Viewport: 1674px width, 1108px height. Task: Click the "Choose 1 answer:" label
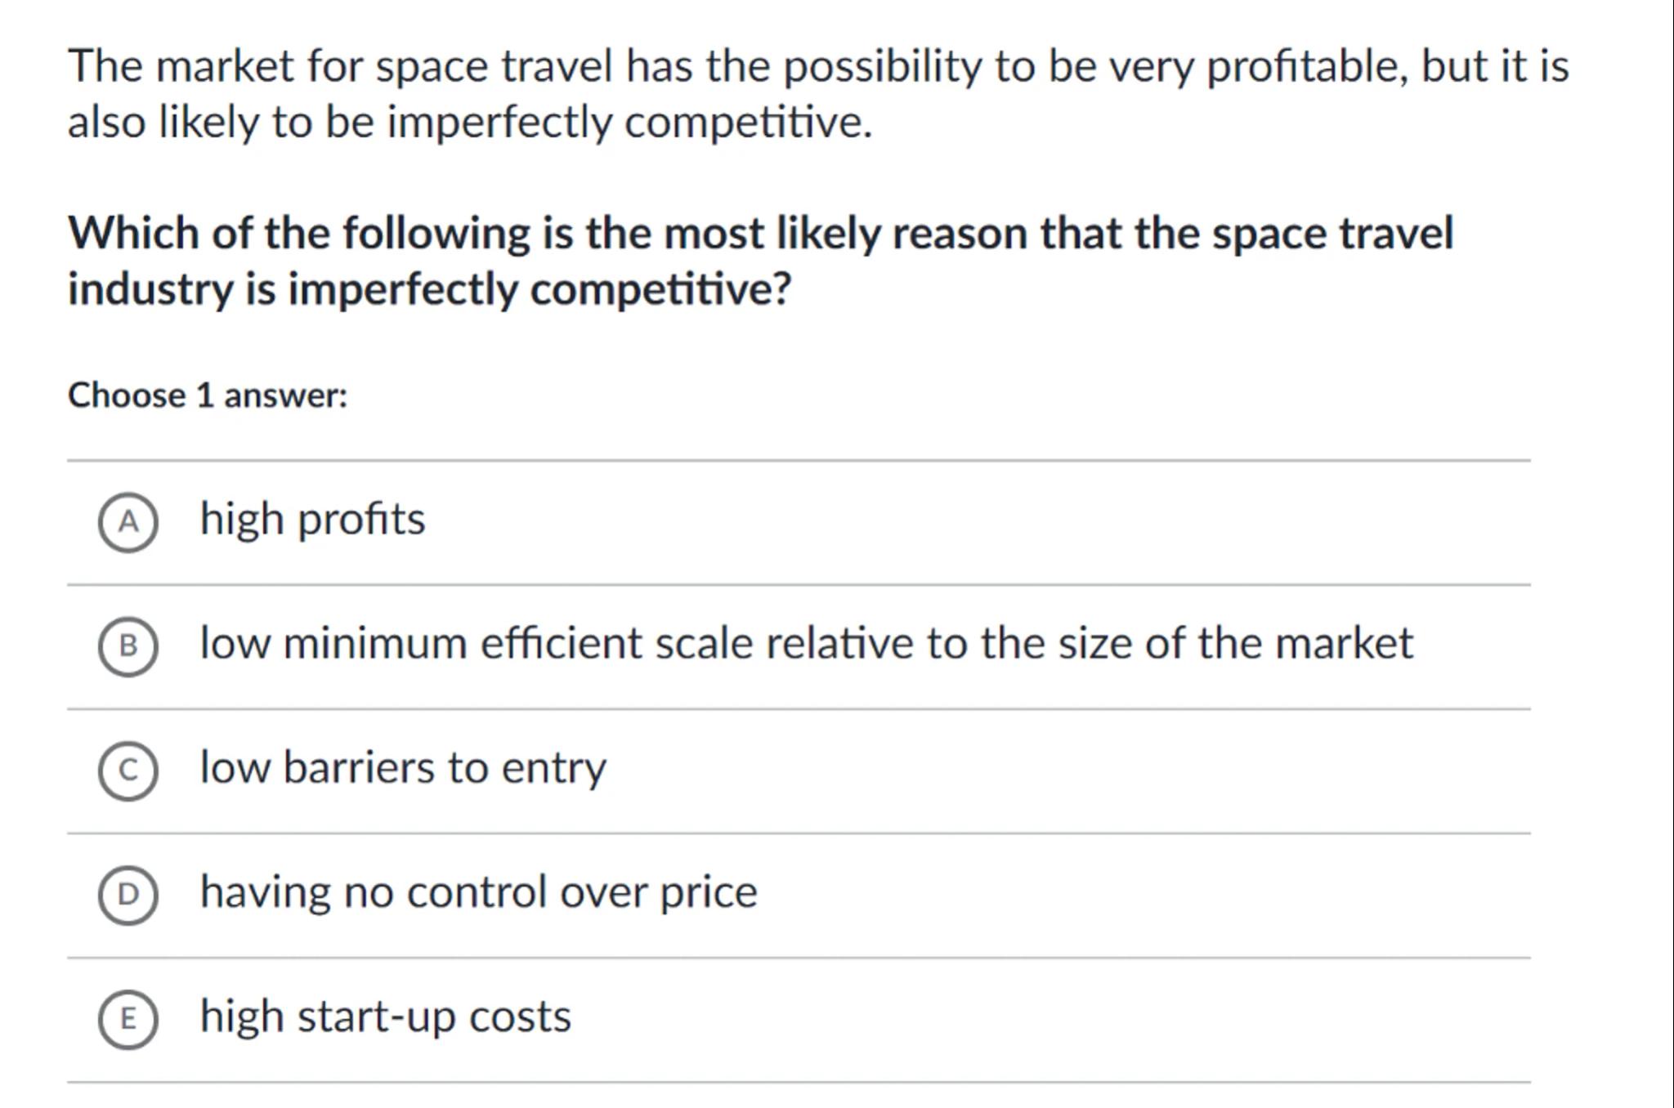(208, 395)
